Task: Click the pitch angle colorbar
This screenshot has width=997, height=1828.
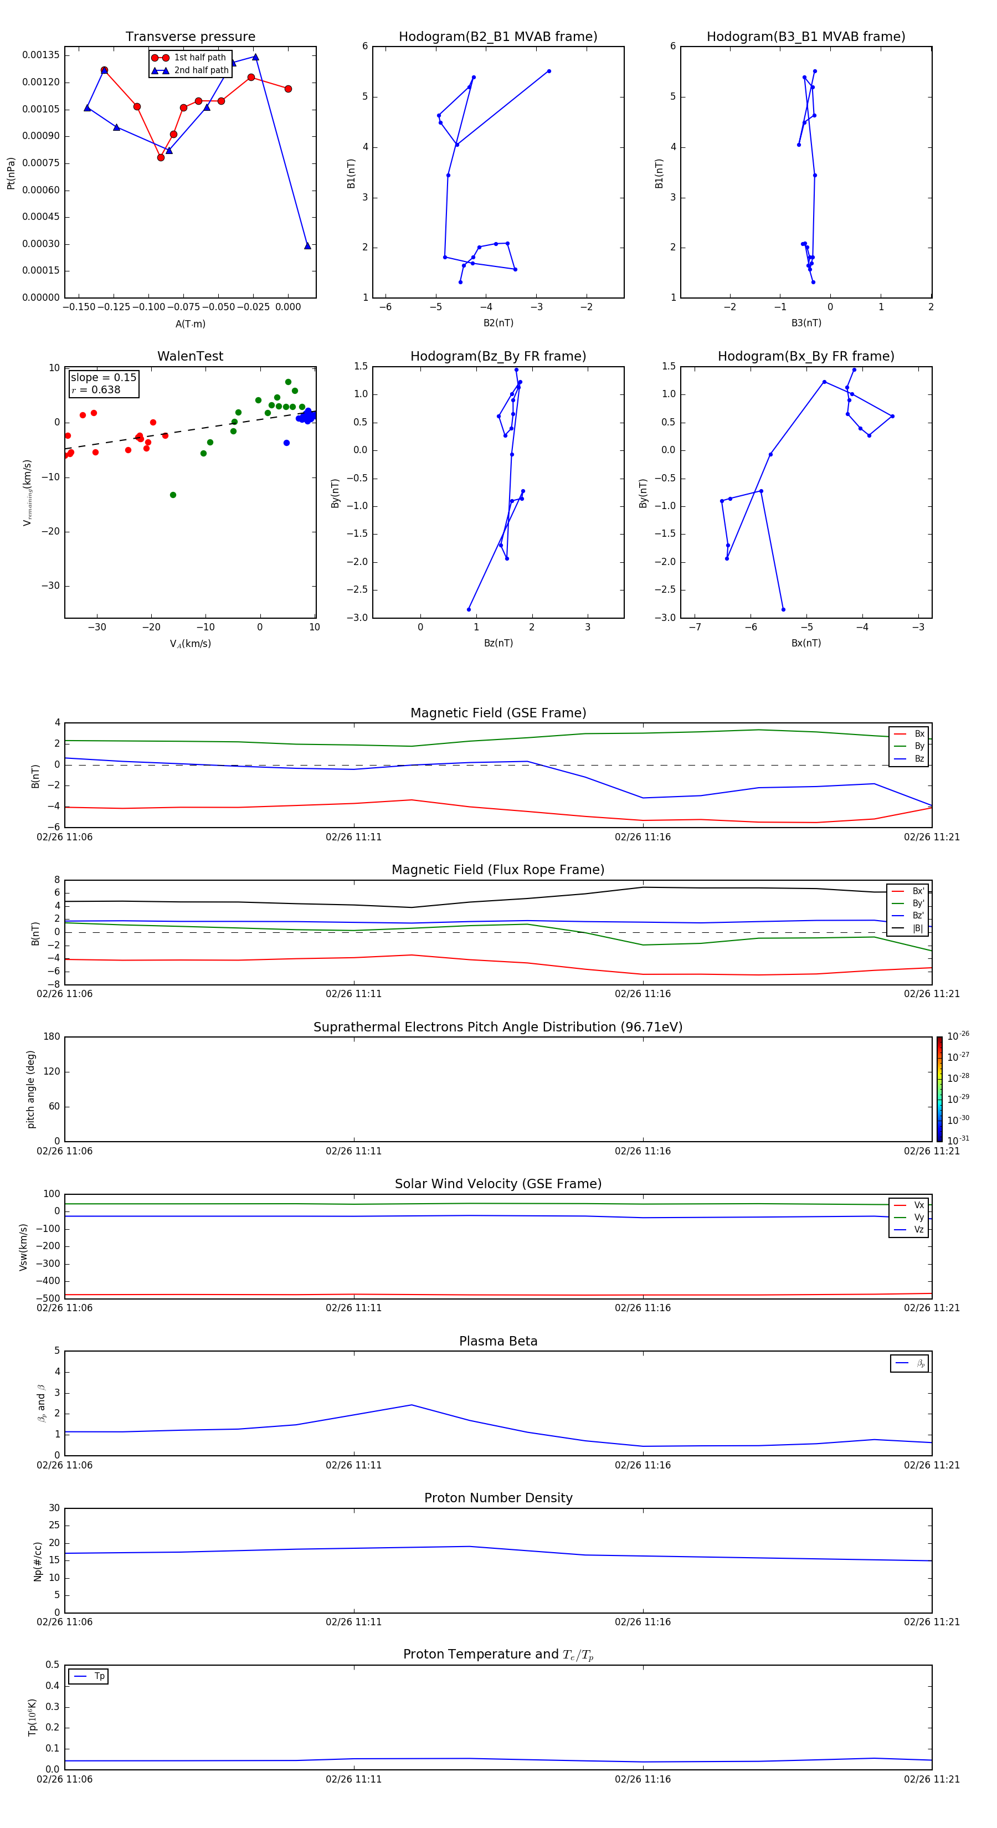Action: 939,1089
